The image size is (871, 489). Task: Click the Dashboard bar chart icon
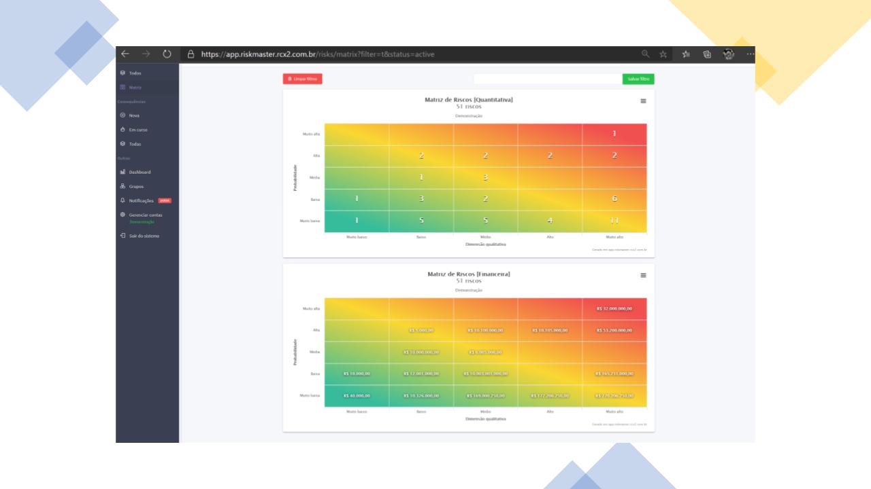click(x=122, y=173)
